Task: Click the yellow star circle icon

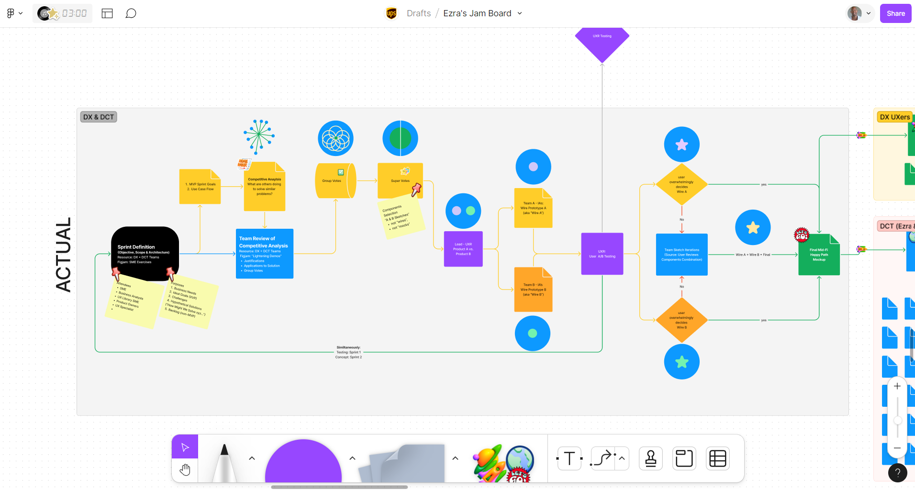Action: (x=753, y=227)
